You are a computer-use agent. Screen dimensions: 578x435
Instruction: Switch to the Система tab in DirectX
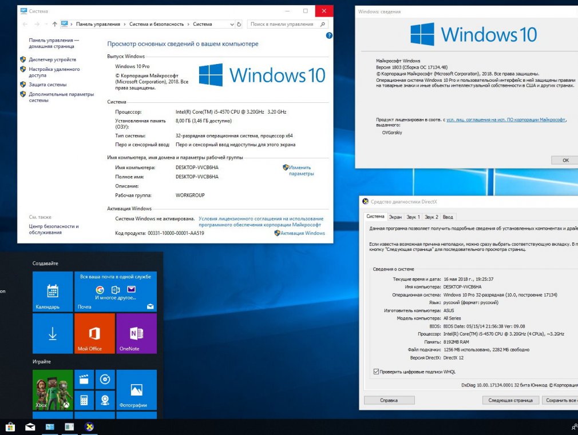click(x=375, y=217)
